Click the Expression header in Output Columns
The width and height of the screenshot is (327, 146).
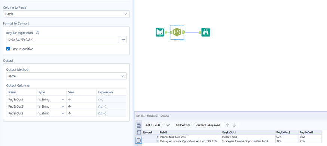tap(111, 92)
